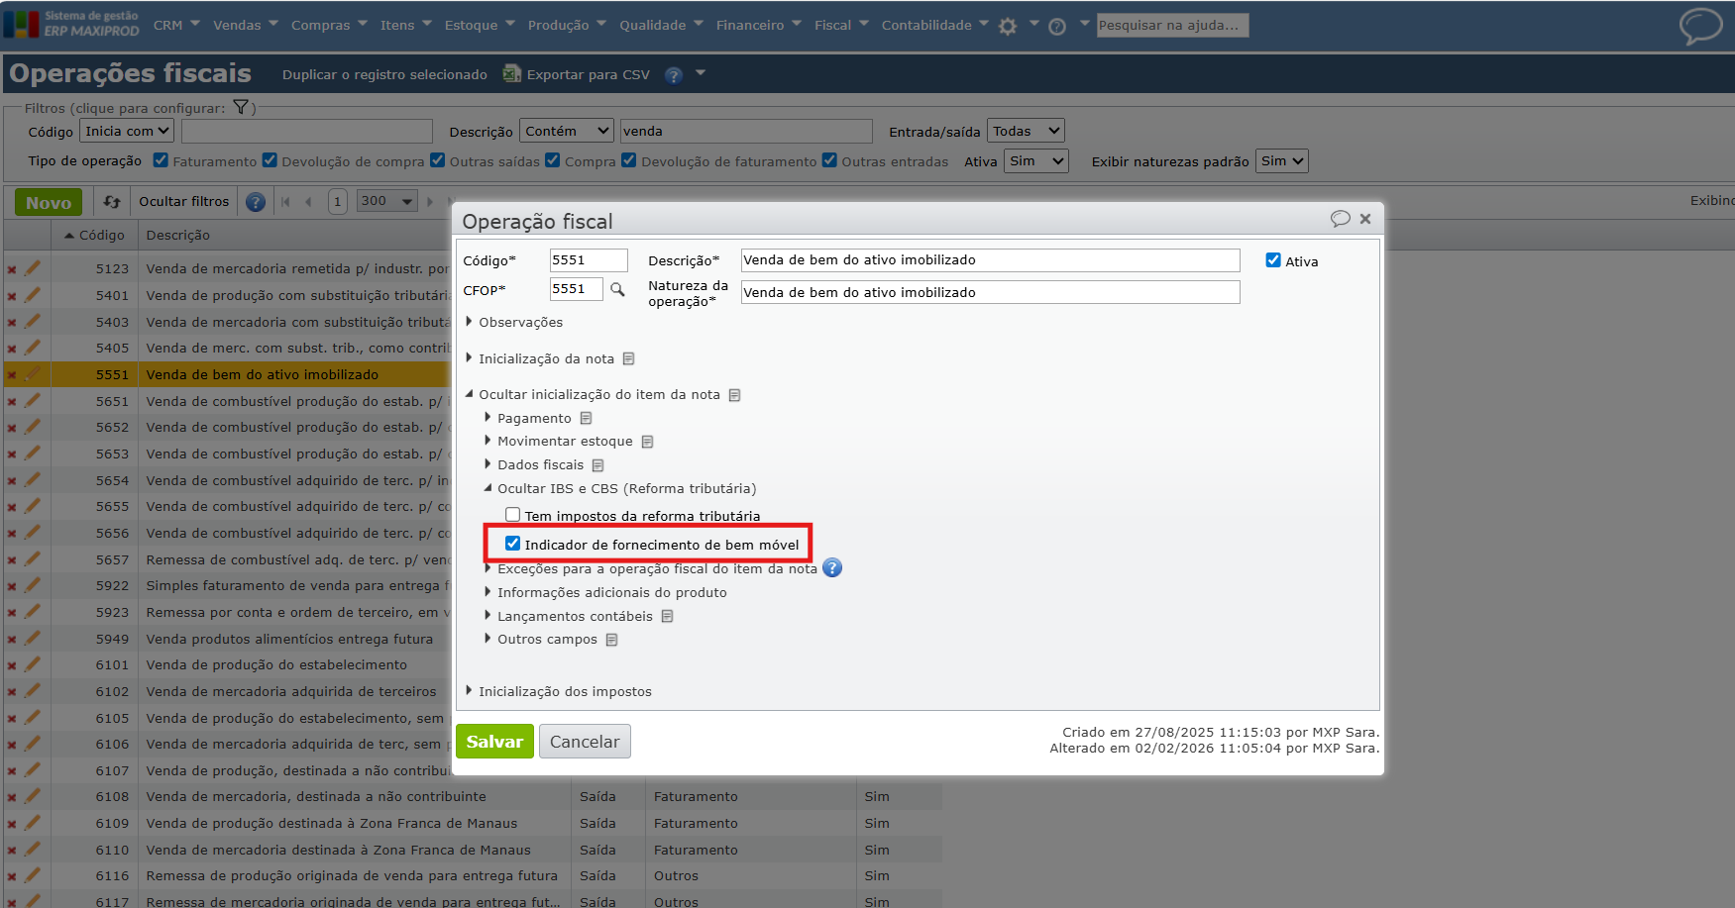This screenshot has width=1735, height=908.
Task: Open the Exibir naturezas padrão dropdown
Action: click(x=1282, y=161)
